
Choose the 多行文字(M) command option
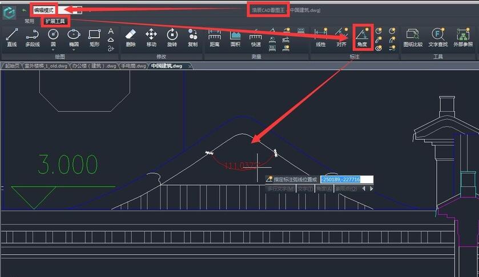[x=280, y=188]
